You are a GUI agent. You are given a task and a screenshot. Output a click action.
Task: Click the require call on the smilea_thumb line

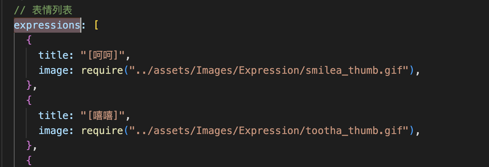coord(102,70)
